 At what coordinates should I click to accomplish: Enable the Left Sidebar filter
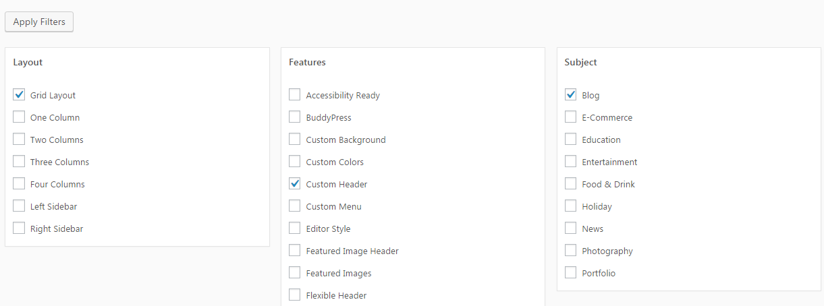coord(19,206)
